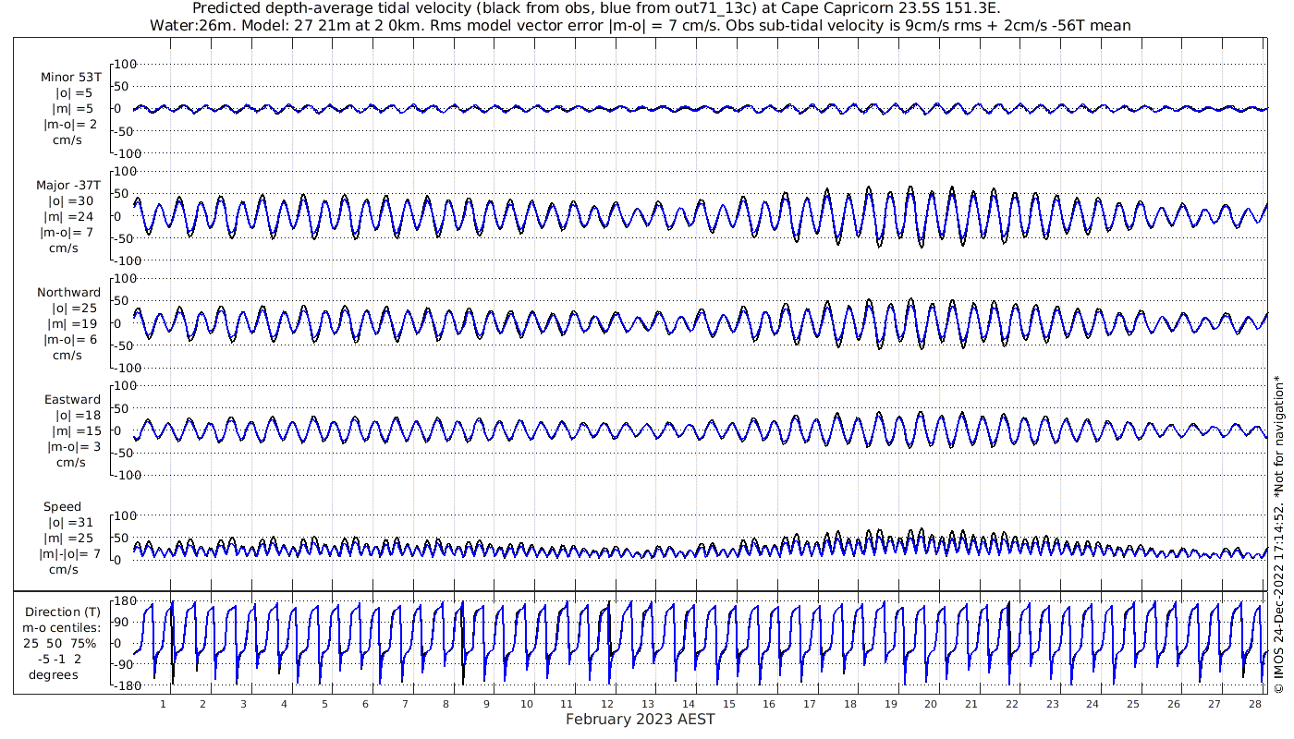Click the '|m-o|= 6' value in Northward panel
Image resolution: width=1294 pixels, height=739 pixels.
(x=72, y=339)
